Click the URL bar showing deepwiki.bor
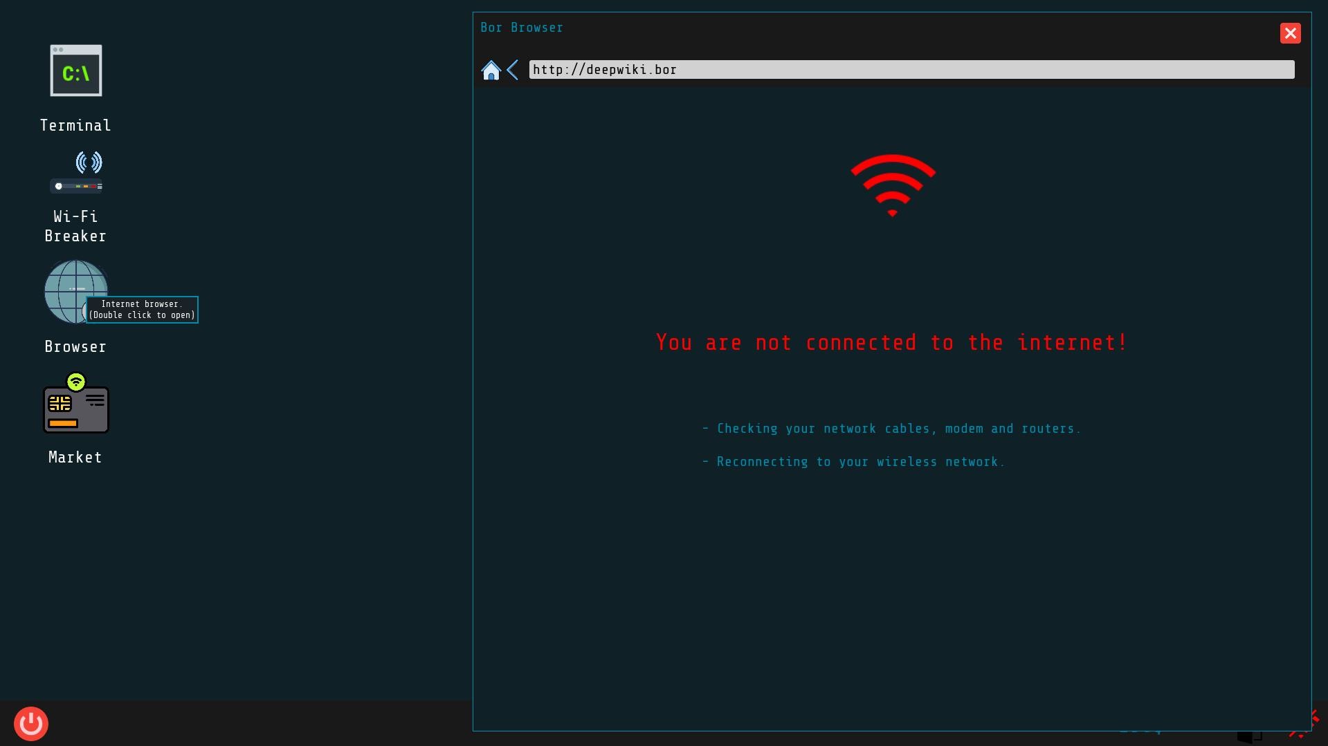Screen dimensions: 1328x746 [x=911, y=69]
